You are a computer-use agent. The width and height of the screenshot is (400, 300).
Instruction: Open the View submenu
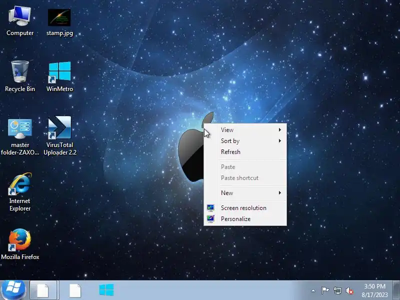click(245, 130)
